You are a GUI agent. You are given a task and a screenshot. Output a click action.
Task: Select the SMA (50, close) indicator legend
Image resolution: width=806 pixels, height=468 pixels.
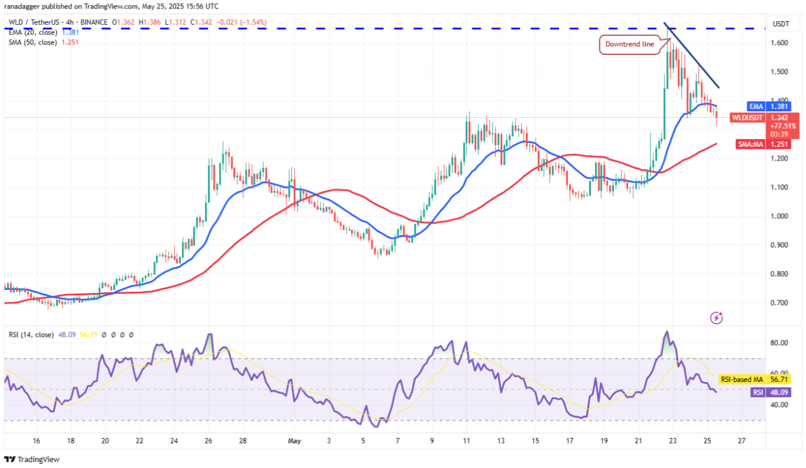44,42
